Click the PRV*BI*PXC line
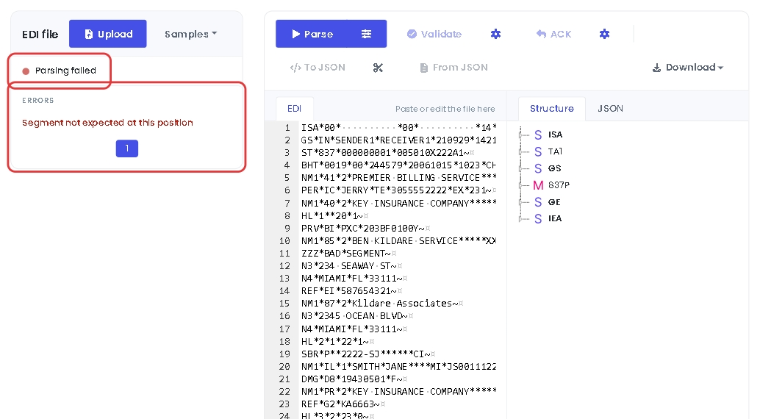The image size is (760, 419). [x=365, y=229]
